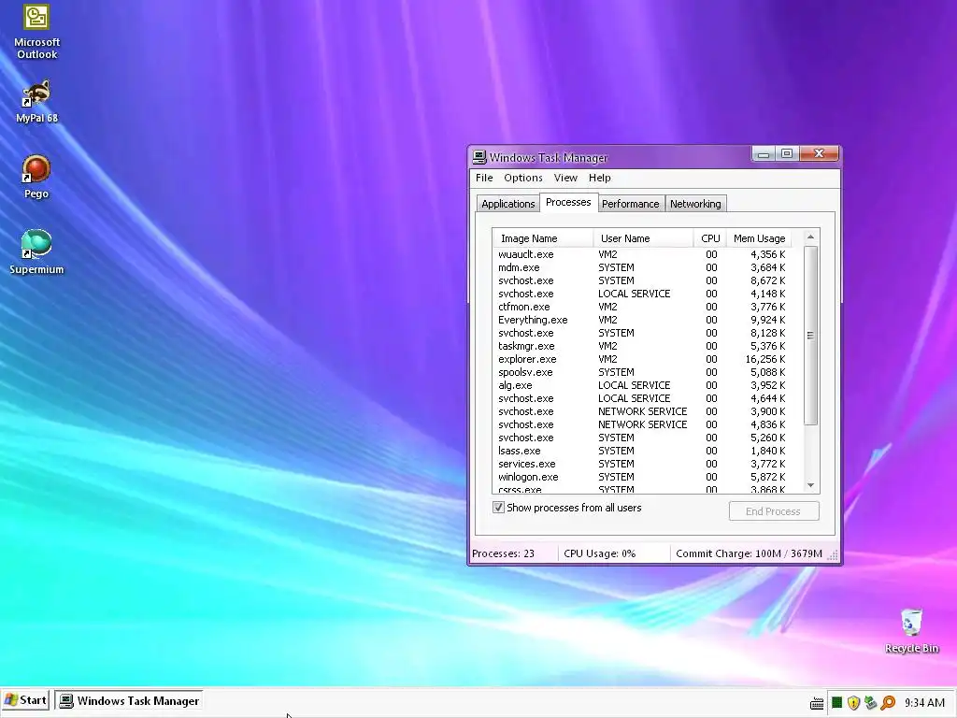
Task: Select svchost.exe using 4,836 K memory
Action: click(642, 424)
